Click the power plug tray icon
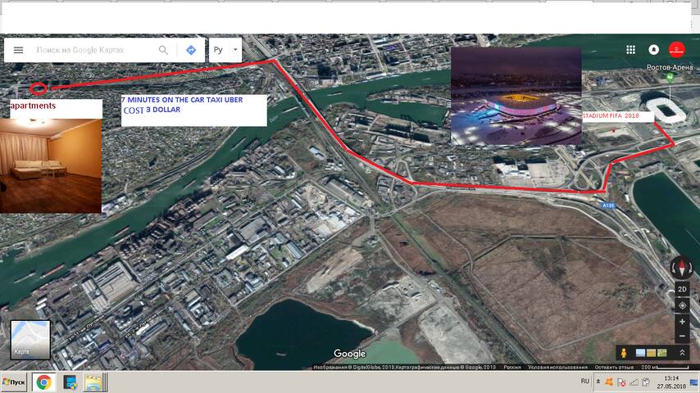Image resolution: width=700 pixels, height=393 pixels. [646, 382]
